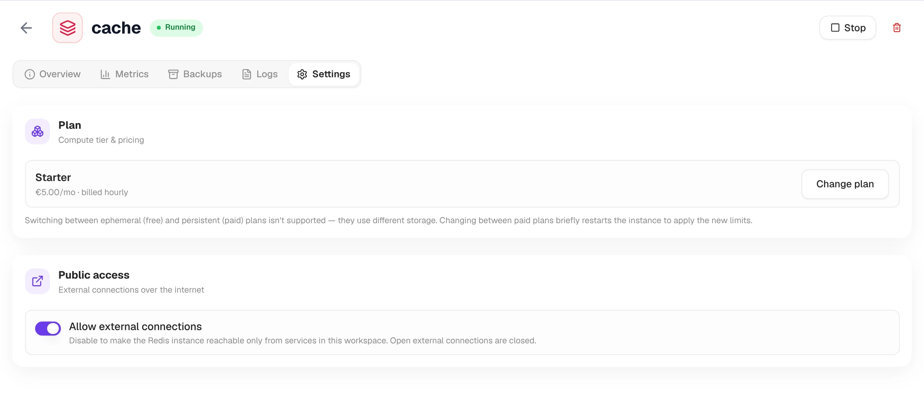Screen dimensions: 924x398
Task: Click the cache instance title
Action: 116,28
